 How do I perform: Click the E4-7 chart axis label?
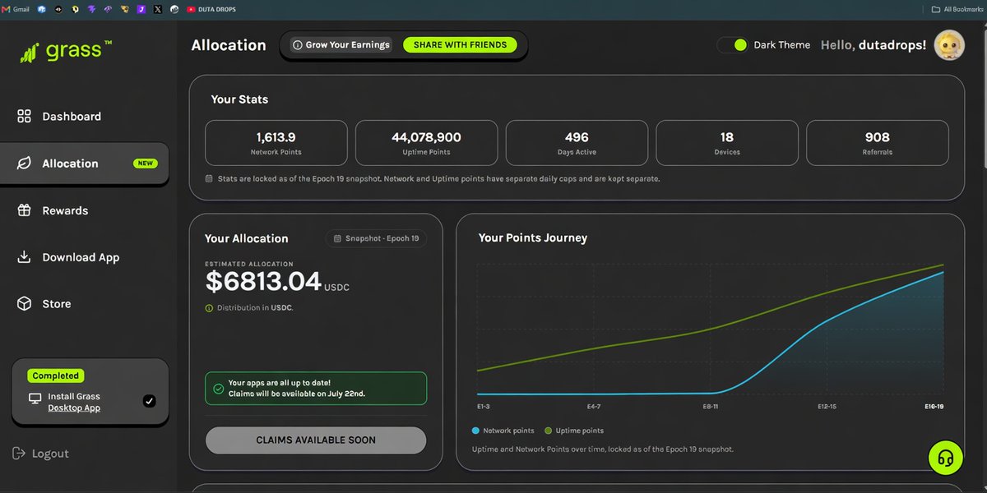point(595,407)
